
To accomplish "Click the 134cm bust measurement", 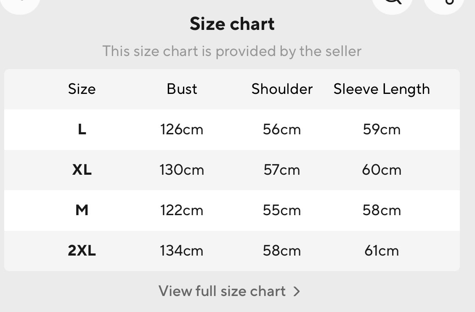I will 182,251.
